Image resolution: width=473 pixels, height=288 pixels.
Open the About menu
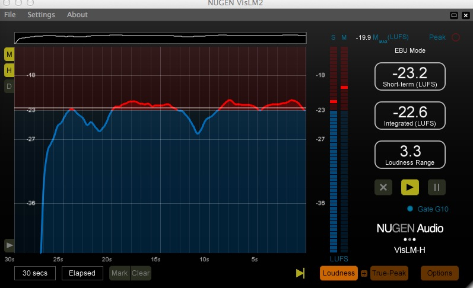[77, 14]
